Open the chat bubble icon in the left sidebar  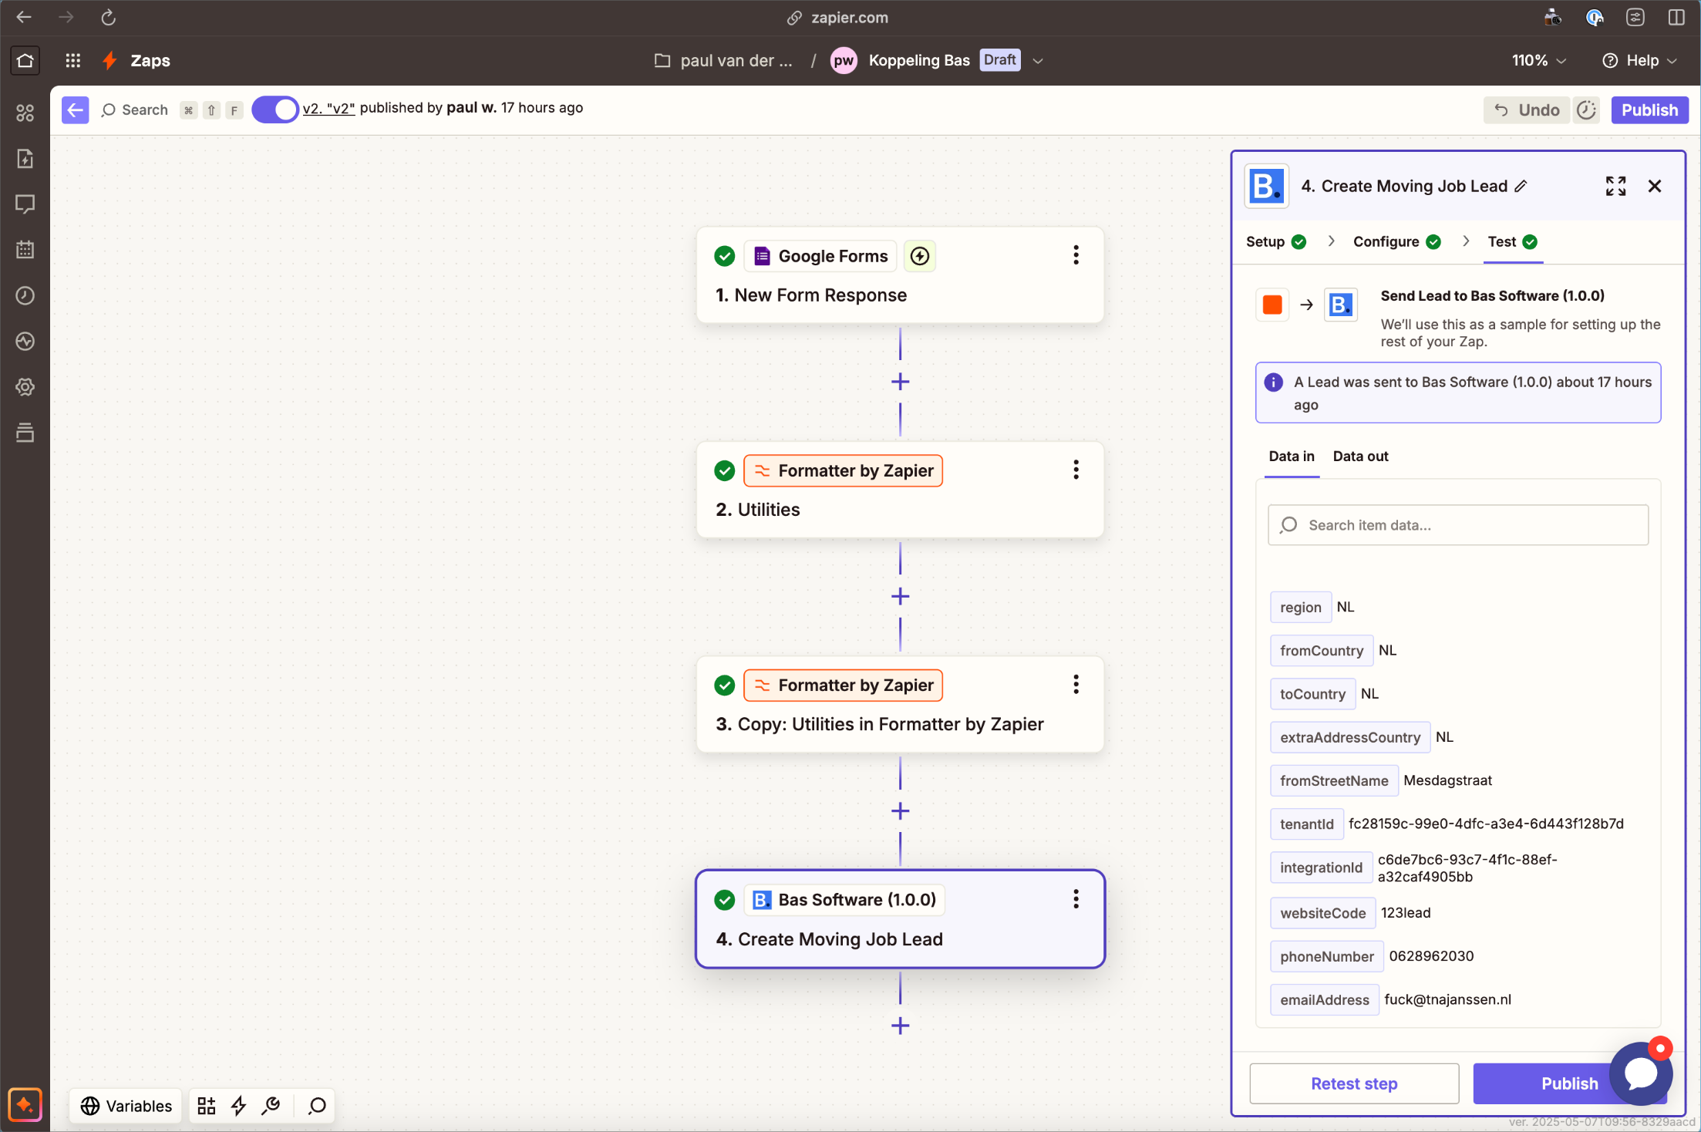[25, 204]
